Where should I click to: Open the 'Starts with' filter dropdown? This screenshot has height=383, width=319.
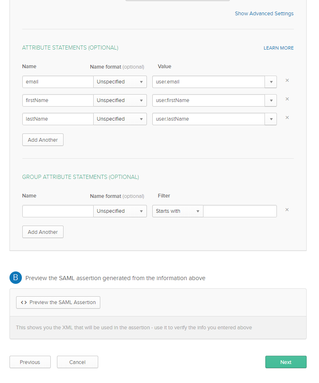tap(178, 211)
